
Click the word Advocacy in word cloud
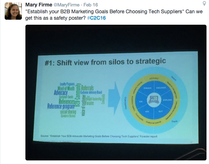61,92
